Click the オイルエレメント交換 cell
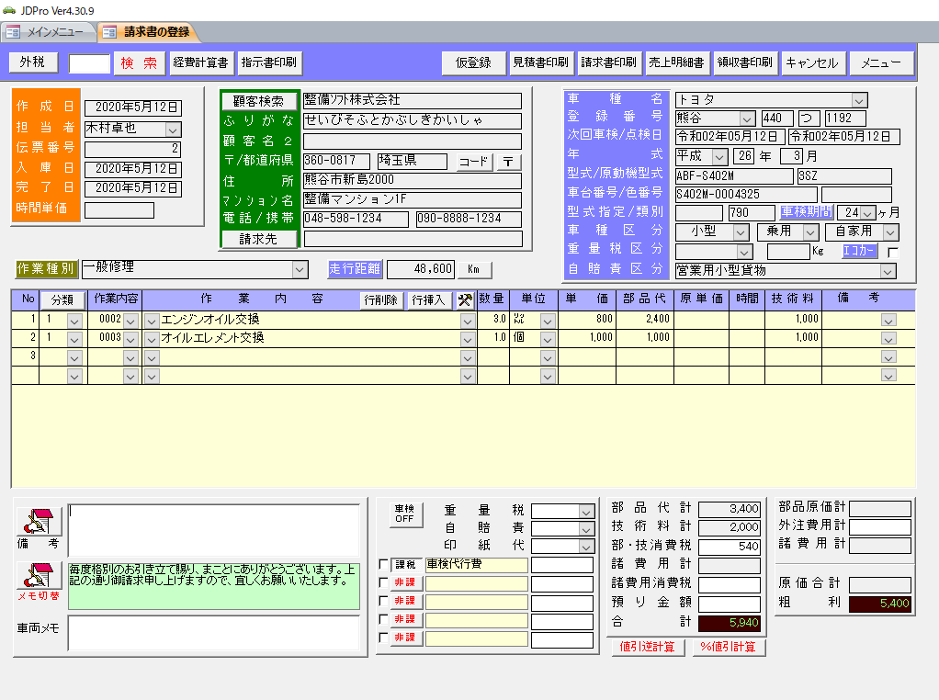This screenshot has height=700, width=939. point(310,338)
